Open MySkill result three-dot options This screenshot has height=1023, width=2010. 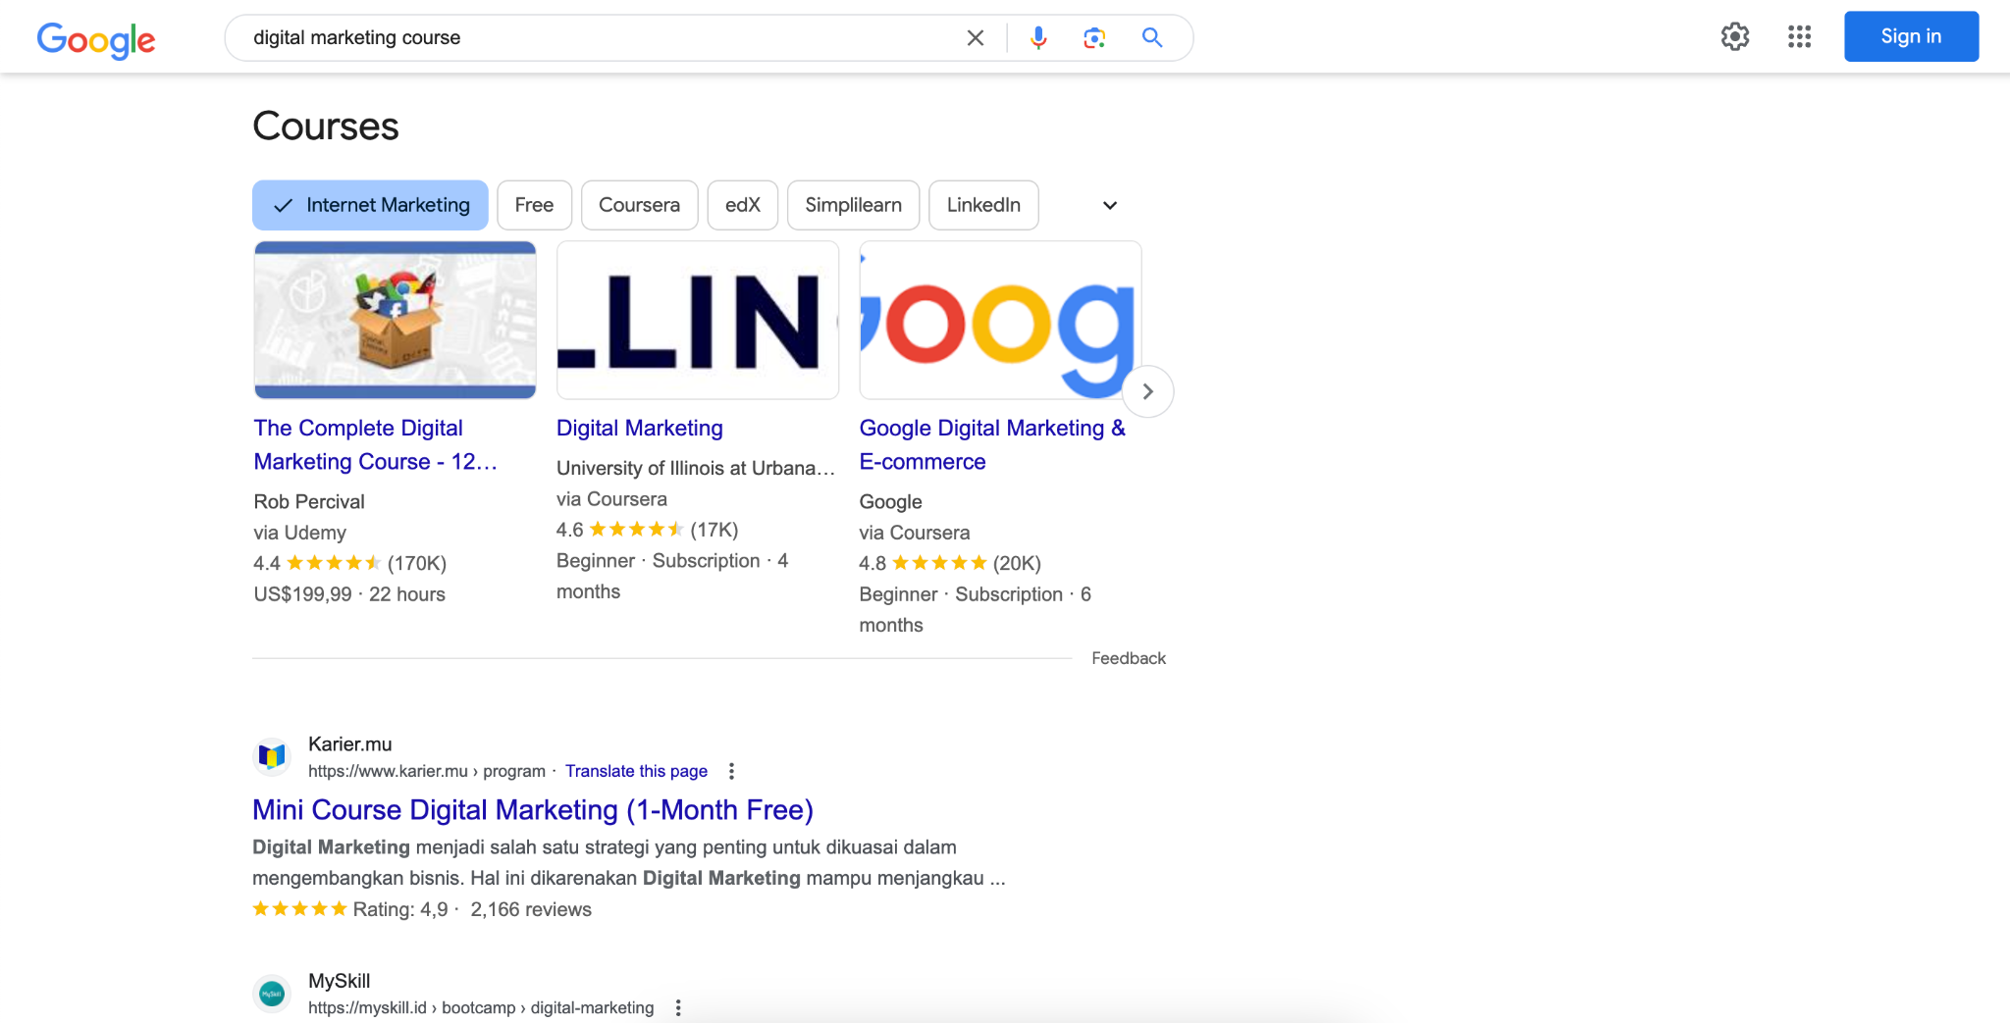[678, 1007]
